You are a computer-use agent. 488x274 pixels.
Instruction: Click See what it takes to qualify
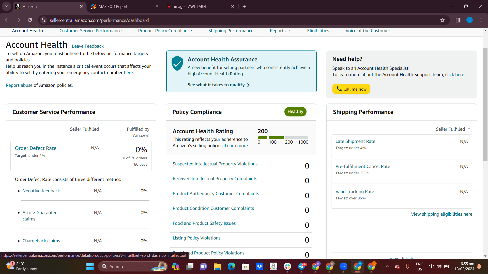(x=219, y=85)
